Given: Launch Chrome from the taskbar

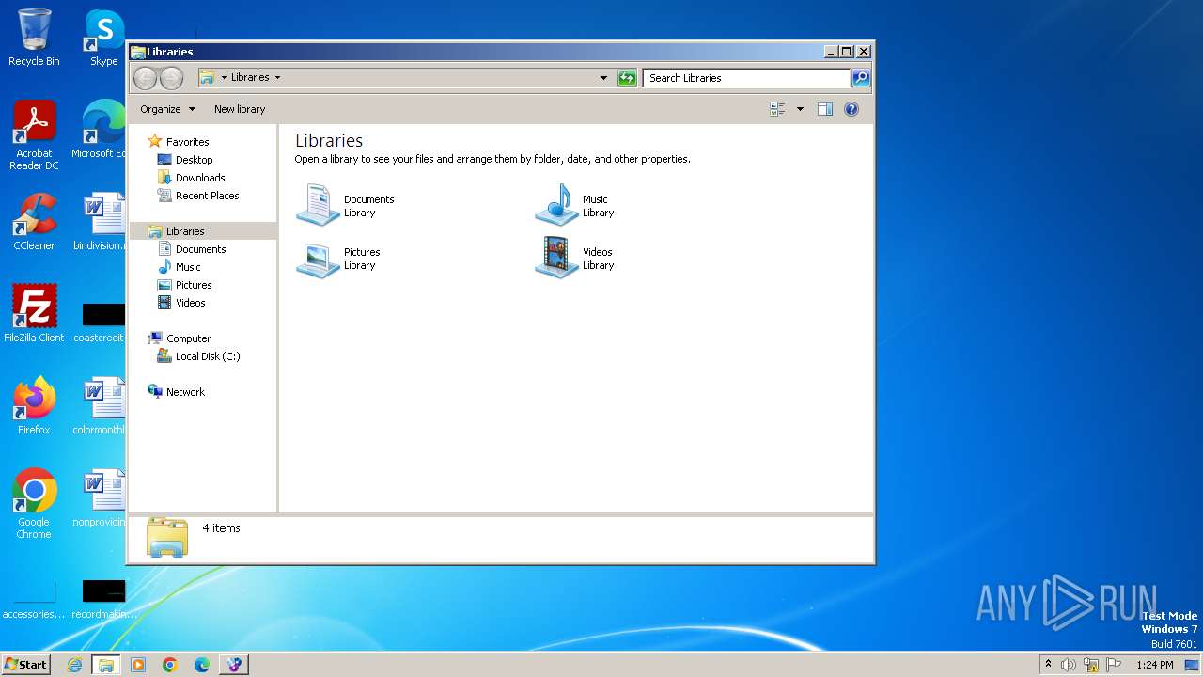Looking at the screenshot, I should point(170,665).
